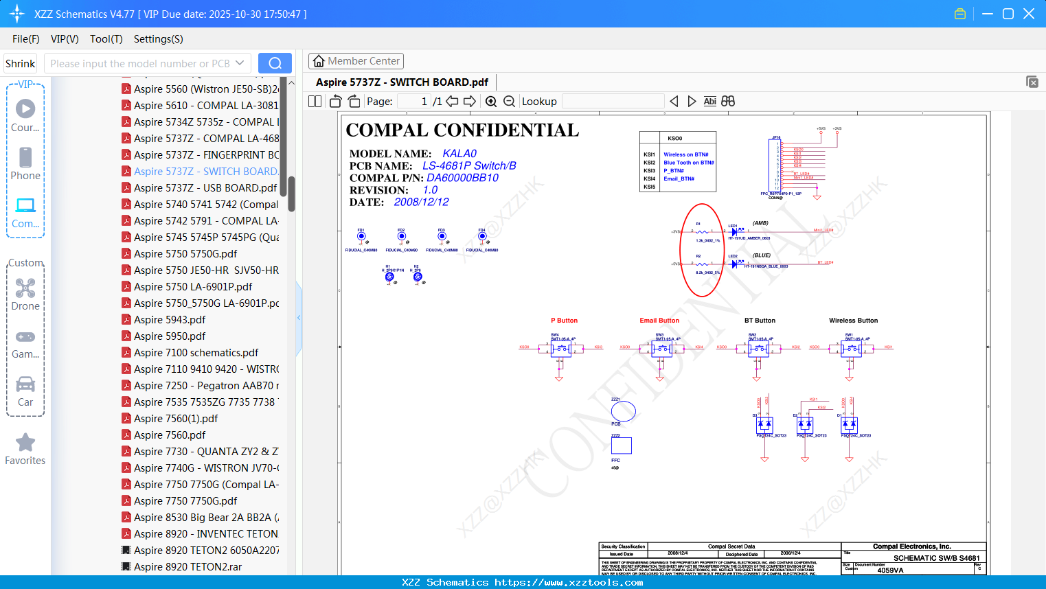Rotate the page clockwise
This screenshot has height=589, width=1046.
coord(354,101)
